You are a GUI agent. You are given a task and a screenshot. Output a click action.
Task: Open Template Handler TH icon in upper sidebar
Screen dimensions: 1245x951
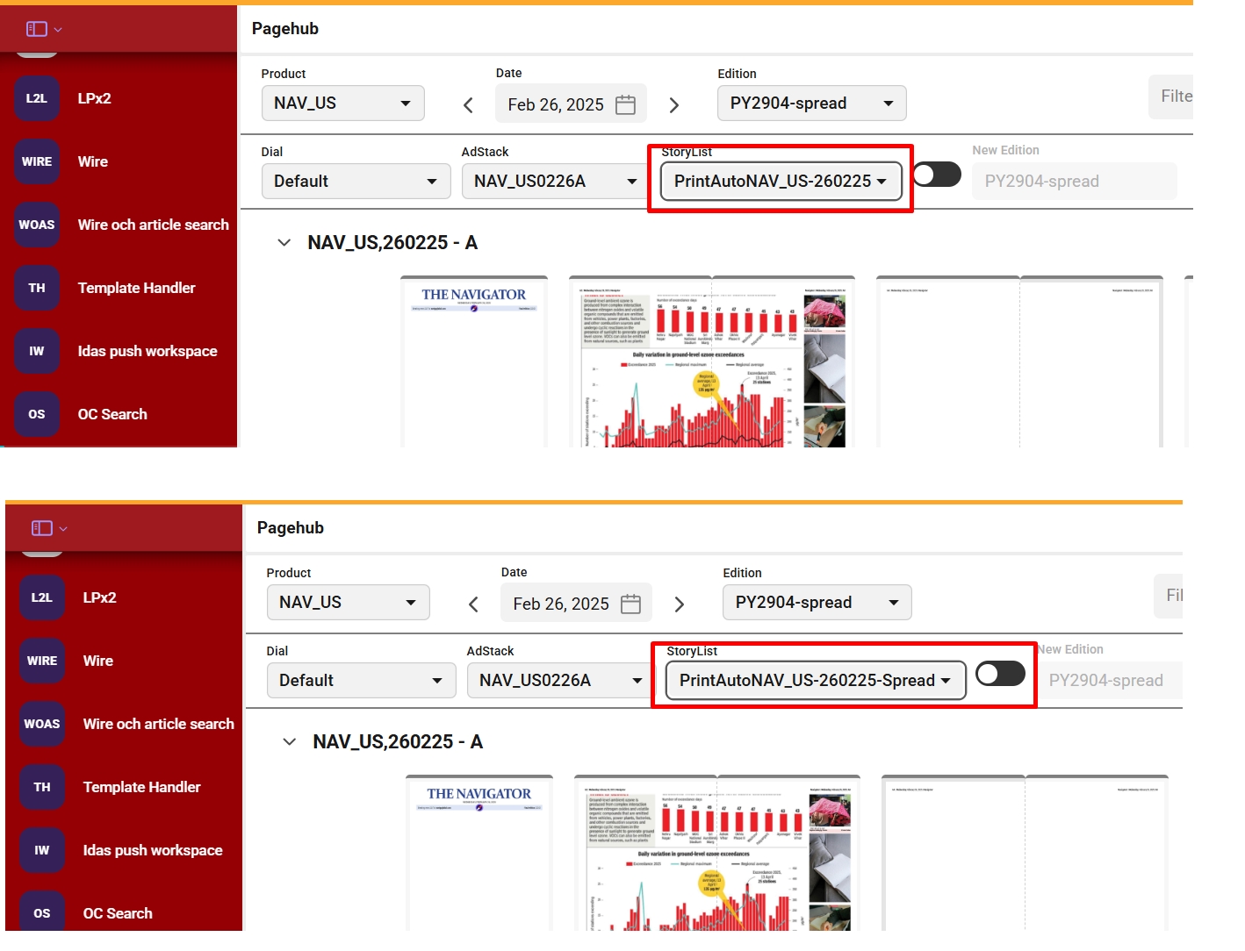coord(36,288)
